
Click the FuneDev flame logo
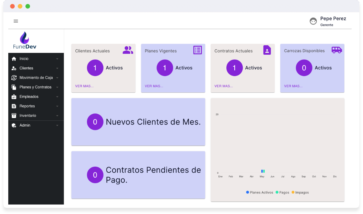coord(25,38)
